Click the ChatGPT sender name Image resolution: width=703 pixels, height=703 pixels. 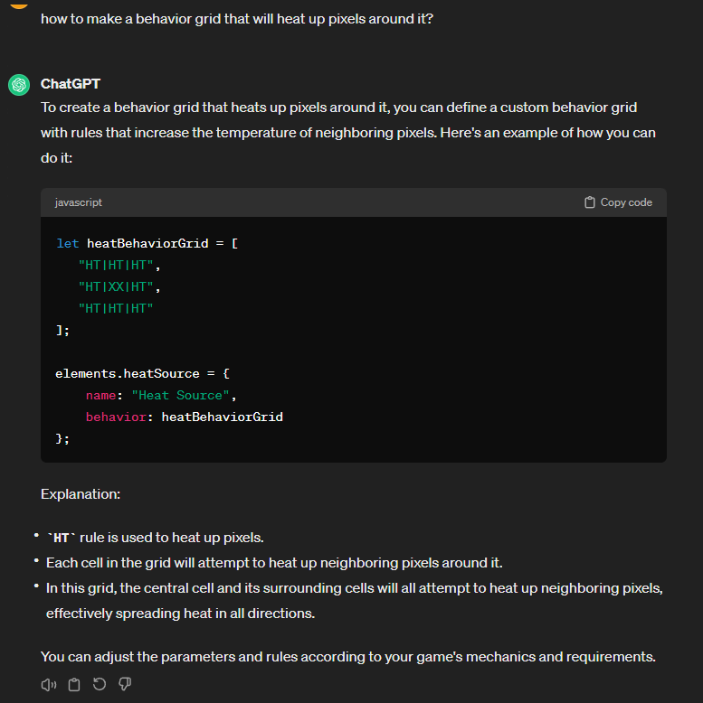pos(71,84)
